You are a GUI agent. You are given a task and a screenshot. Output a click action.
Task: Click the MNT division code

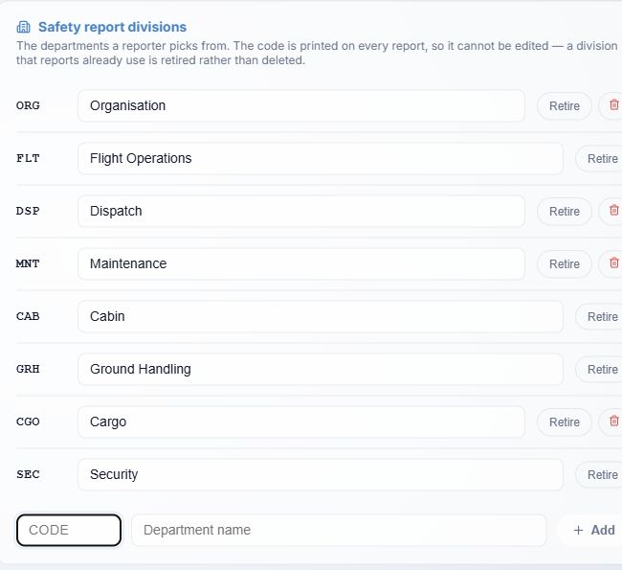[28, 263]
